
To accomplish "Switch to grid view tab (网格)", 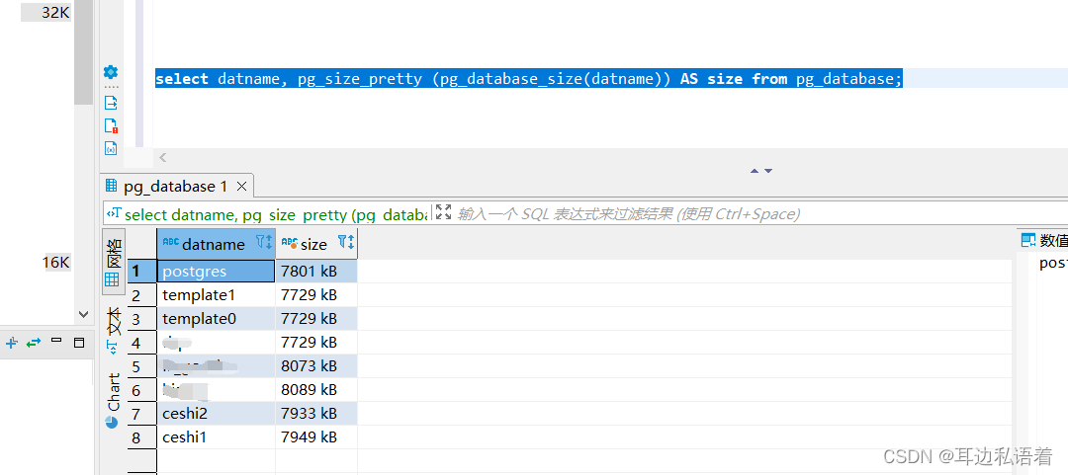I will point(113,261).
